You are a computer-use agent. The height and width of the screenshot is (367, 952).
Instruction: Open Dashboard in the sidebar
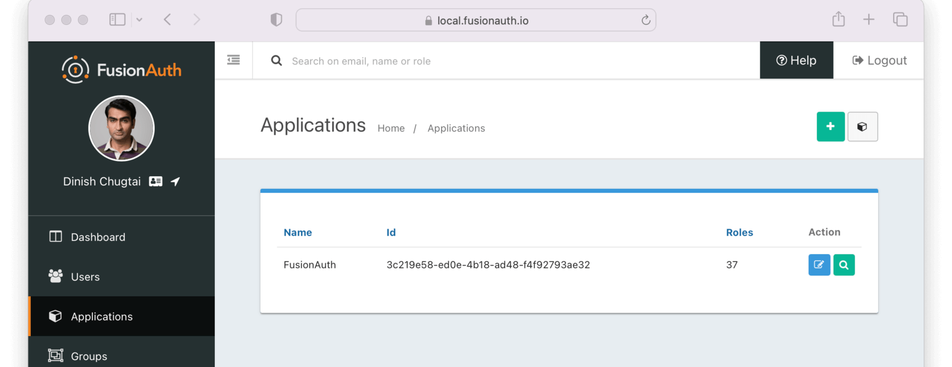point(121,237)
